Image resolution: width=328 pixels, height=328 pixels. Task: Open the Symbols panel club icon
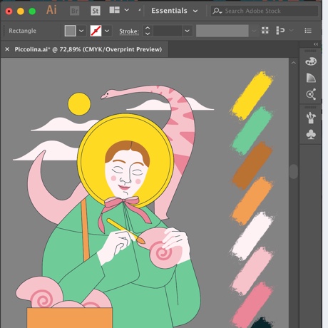click(311, 134)
